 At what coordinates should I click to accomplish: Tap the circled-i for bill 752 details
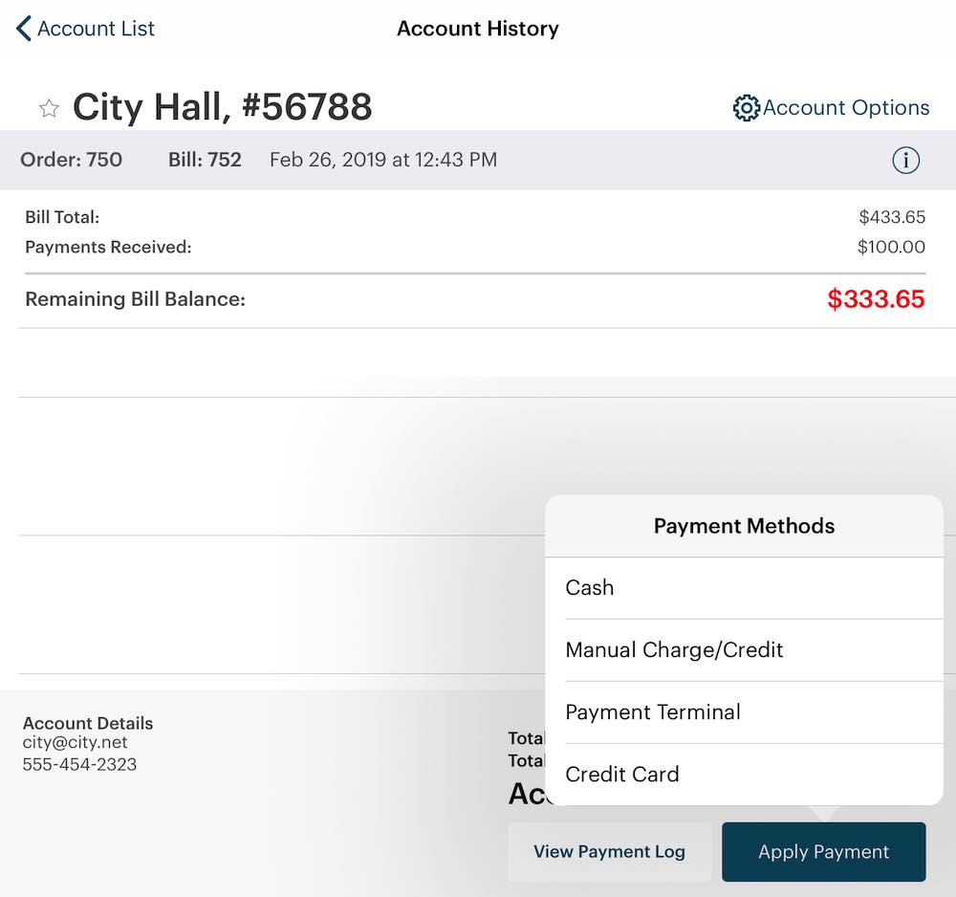coord(904,160)
